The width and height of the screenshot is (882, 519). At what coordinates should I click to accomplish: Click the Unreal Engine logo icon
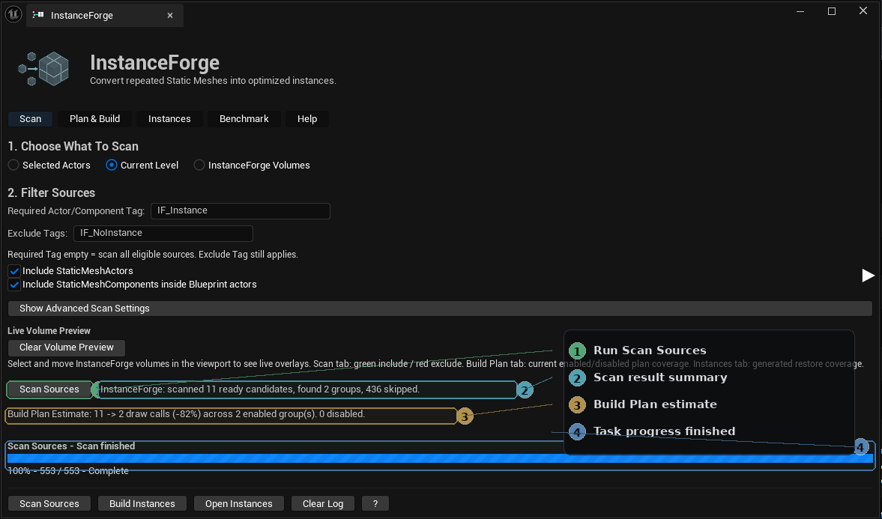click(13, 15)
